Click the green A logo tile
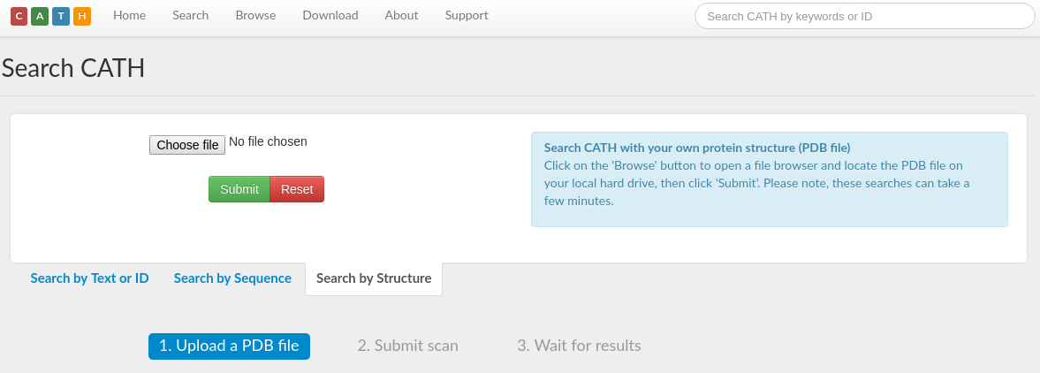The width and height of the screenshot is (1040, 373). click(40, 16)
